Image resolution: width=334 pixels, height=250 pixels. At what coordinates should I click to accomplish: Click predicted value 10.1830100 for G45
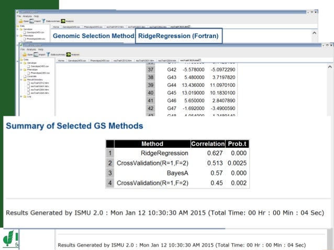(222, 93)
